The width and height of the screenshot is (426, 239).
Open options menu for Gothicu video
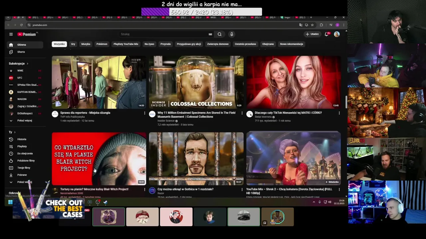[242, 190]
